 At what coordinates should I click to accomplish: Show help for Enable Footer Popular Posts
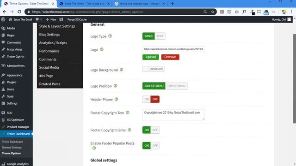94,148
